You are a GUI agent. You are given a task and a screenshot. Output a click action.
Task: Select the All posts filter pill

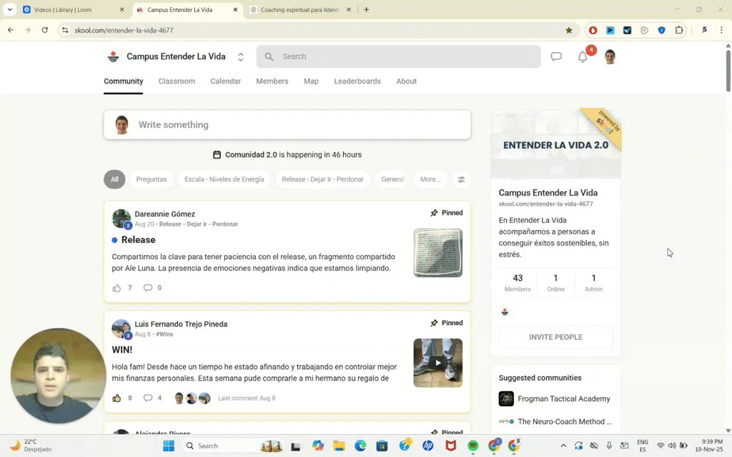click(x=114, y=179)
